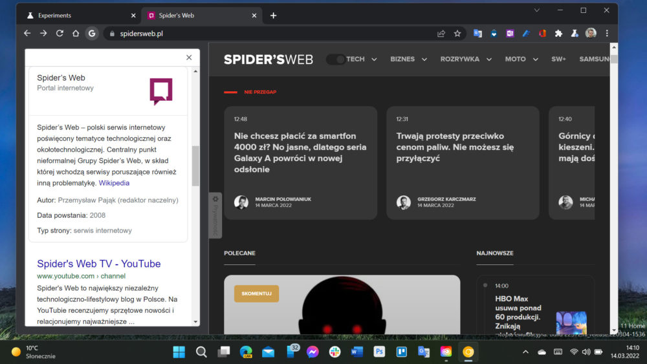Click Przemysław Pająk author link
The height and width of the screenshot is (364, 647).
pyautogui.click(x=118, y=200)
